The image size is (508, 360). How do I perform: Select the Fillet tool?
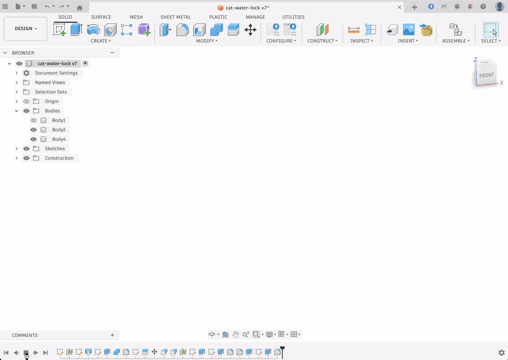182,29
